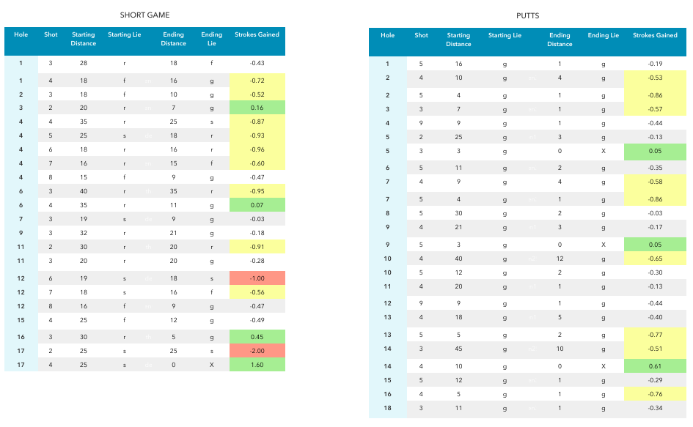Click Putts table Ending Distance header

[x=560, y=40]
